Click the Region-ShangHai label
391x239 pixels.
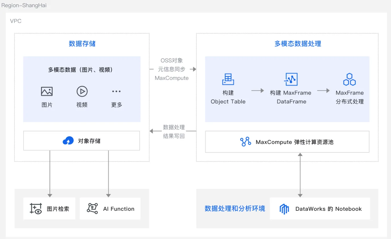pos(24,5)
